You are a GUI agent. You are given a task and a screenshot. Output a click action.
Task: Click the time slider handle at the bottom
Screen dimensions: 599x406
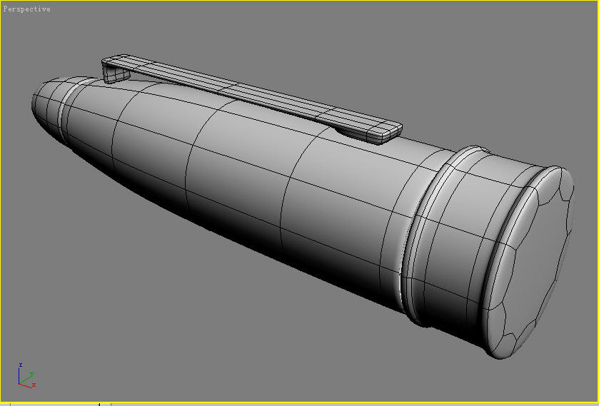pos(54,404)
